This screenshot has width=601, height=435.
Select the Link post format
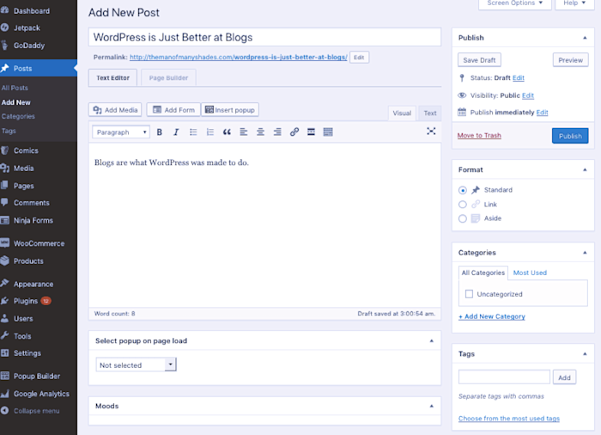[463, 205]
